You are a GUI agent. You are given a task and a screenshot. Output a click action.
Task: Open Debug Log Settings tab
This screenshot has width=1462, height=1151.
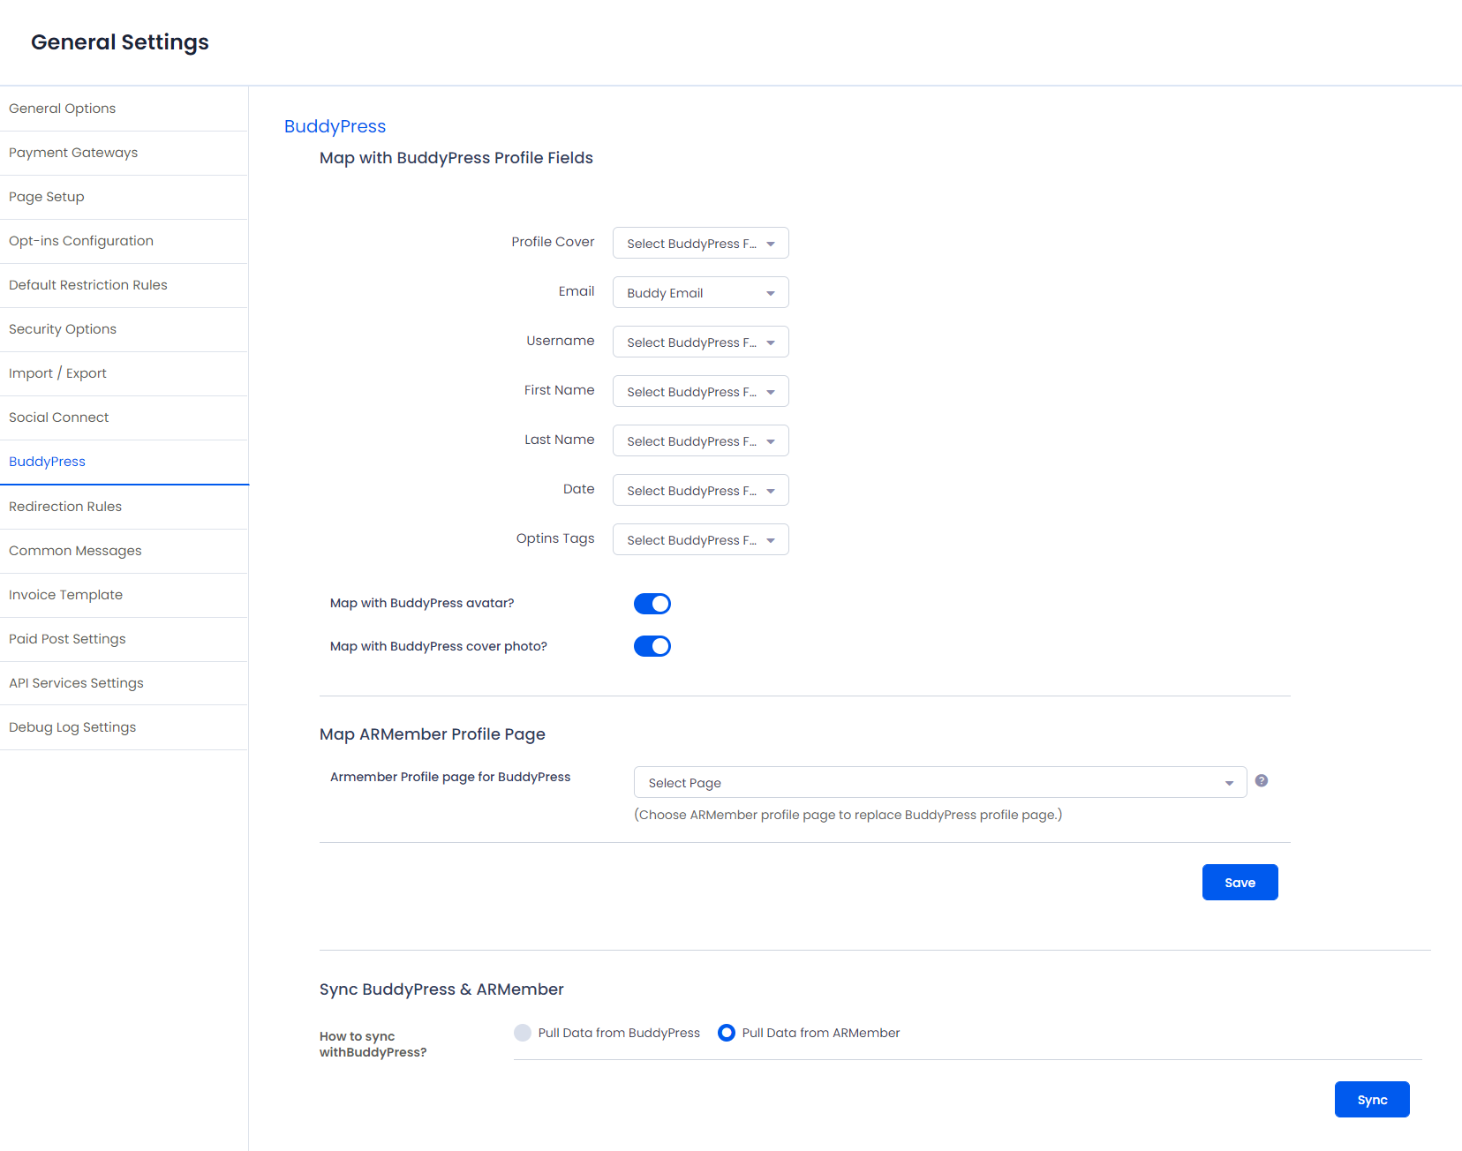point(124,727)
